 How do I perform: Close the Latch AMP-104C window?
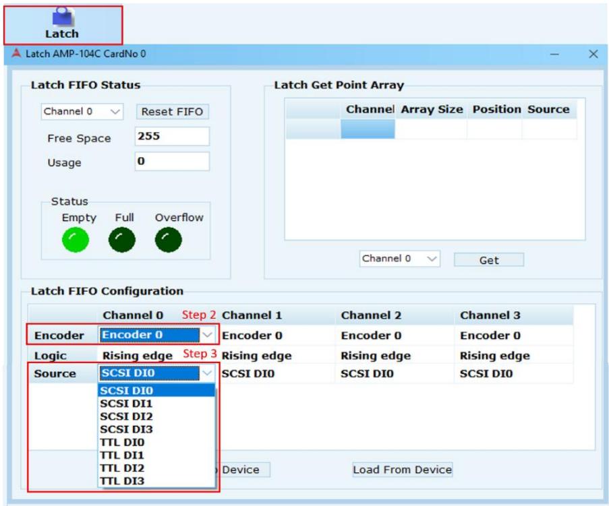coord(593,54)
